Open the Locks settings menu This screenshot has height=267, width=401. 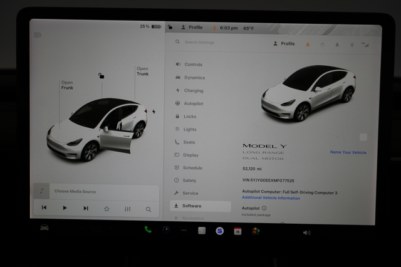tap(185, 117)
